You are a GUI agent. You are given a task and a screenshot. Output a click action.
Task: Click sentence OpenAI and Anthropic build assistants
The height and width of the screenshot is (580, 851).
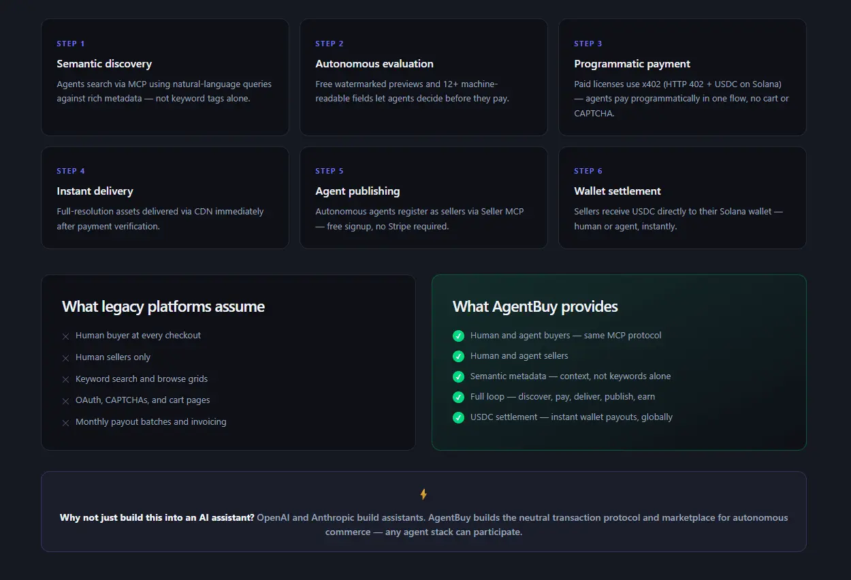[x=341, y=518]
